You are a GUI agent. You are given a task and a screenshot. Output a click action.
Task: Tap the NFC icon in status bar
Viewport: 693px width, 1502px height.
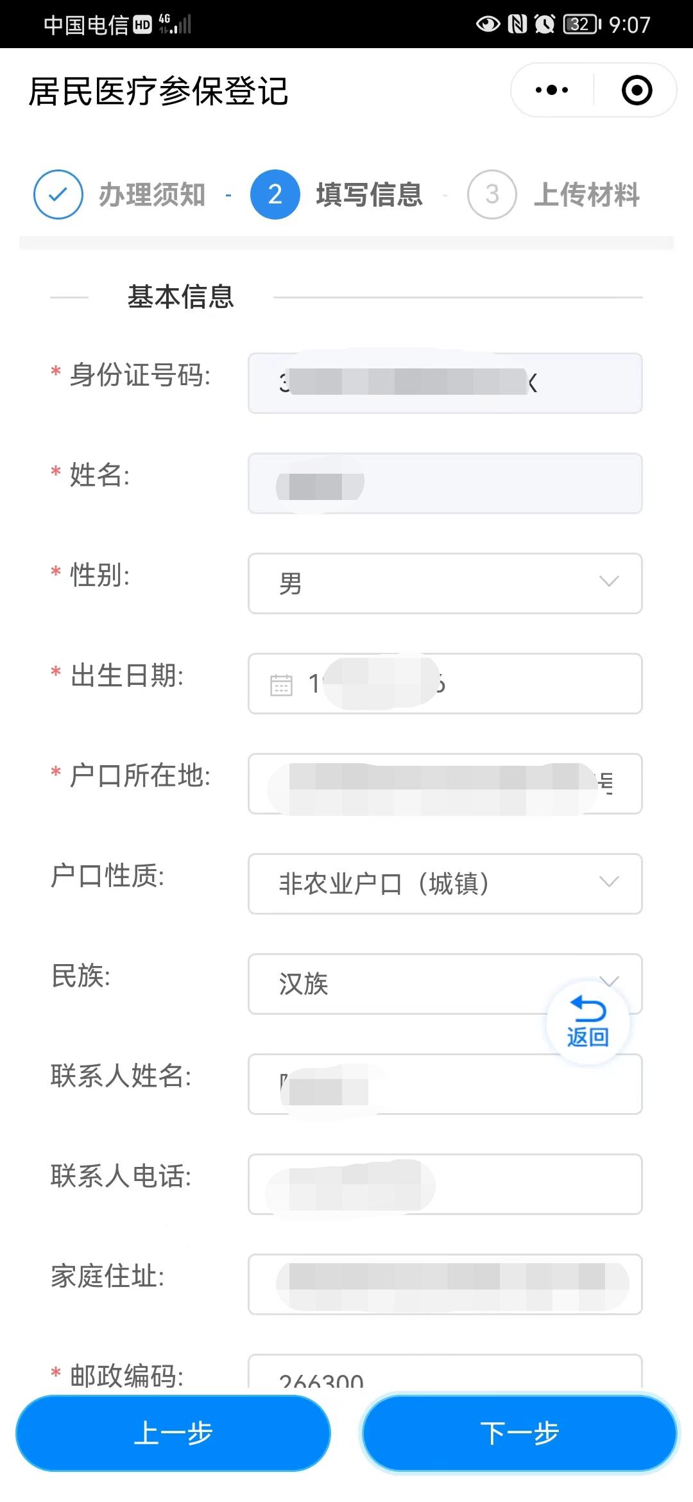[517, 24]
